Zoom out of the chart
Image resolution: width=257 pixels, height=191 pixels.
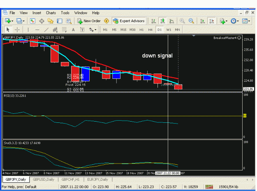tap(191, 21)
